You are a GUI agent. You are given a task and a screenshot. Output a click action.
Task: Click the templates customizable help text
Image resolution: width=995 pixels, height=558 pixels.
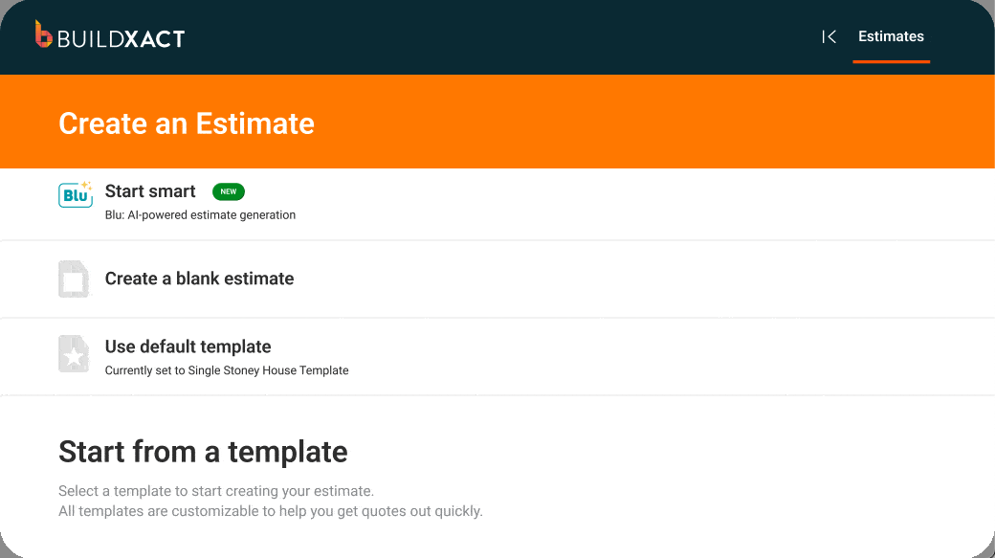click(270, 511)
